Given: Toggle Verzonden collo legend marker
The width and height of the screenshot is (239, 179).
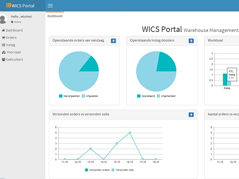Looking at the screenshot, I should coord(113,170).
